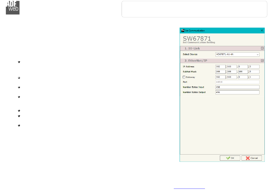The height and width of the screenshot is (190, 277).
Task: Click IP Address second octet field 168
Action: pyautogui.click(x=232, y=67)
